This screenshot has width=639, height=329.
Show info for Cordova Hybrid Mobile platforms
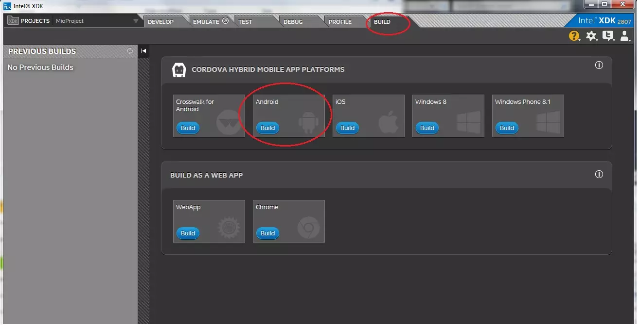pos(599,65)
